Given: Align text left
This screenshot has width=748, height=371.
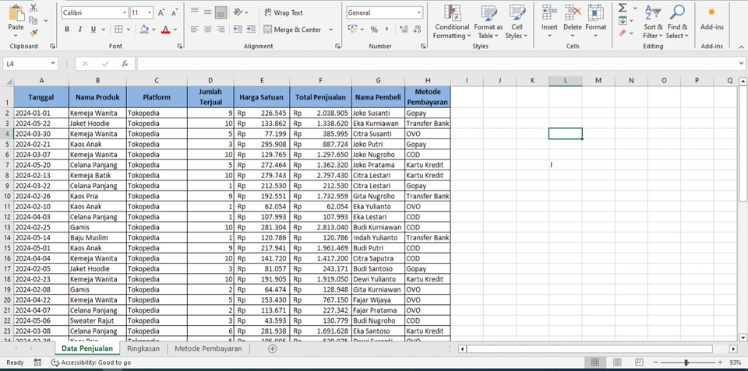Looking at the screenshot, I should point(194,30).
